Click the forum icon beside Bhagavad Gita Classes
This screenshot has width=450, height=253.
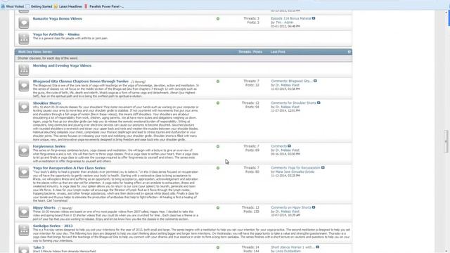(24, 86)
